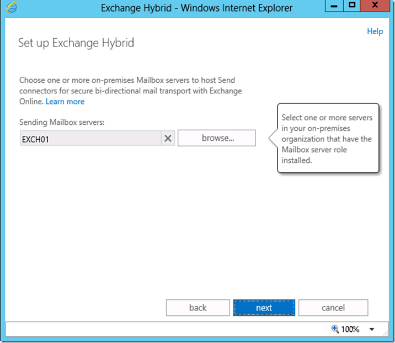395x343 pixels.
Task: Select the EXCH01 server field
Action: click(90, 138)
